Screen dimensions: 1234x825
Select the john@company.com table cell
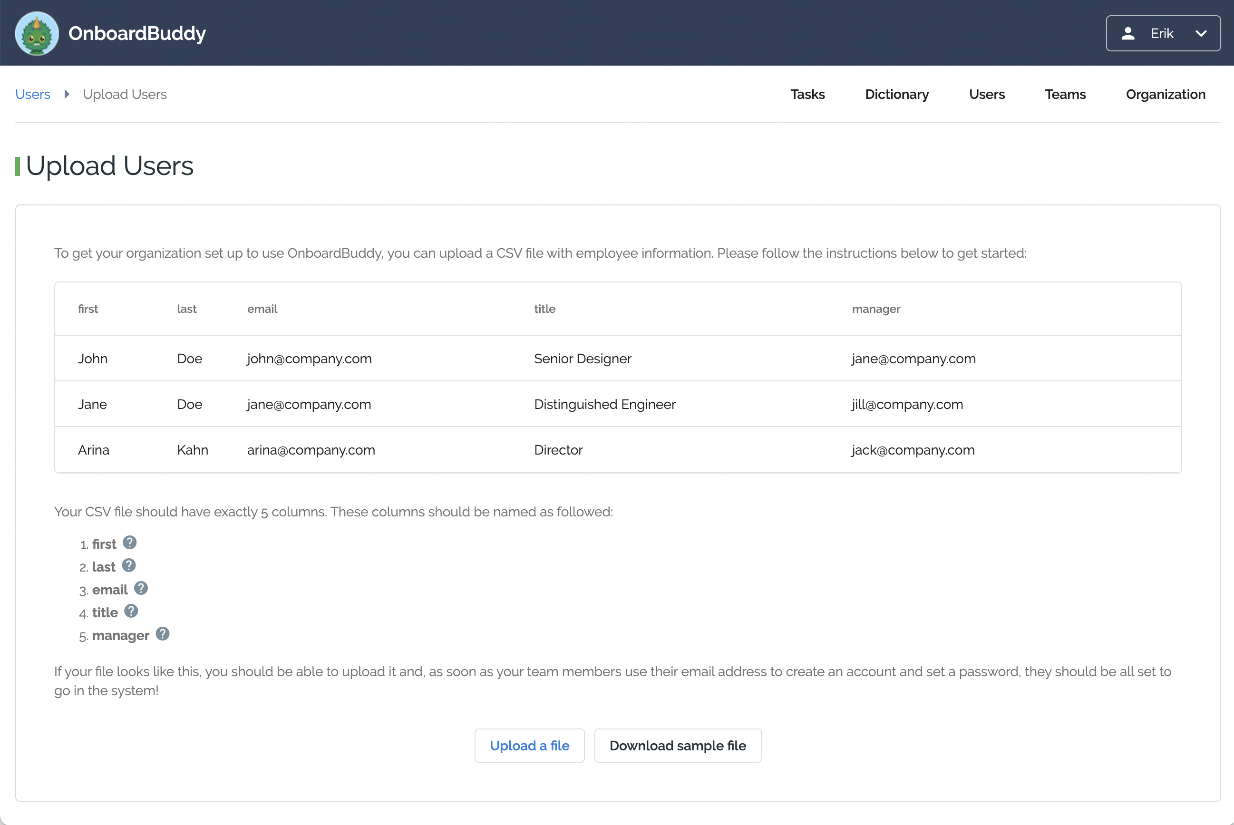[x=310, y=359]
